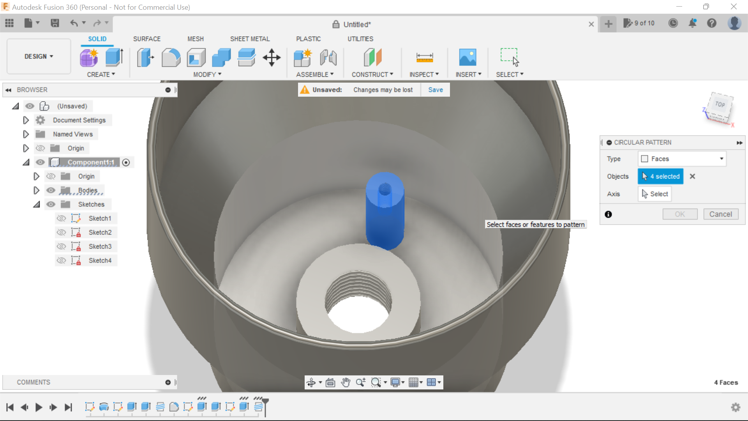Hide the Sketch1 sketch

(x=62, y=218)
